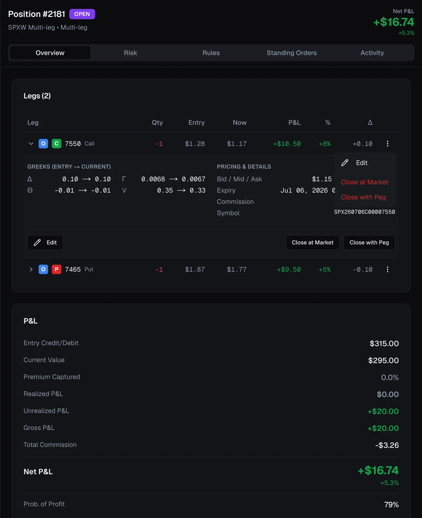Select Close at Market in context menu

365,182
